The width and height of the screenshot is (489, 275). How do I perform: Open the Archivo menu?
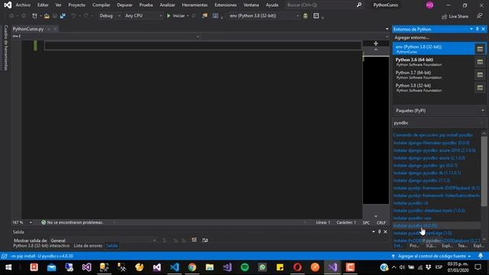[x=23, y=5]
